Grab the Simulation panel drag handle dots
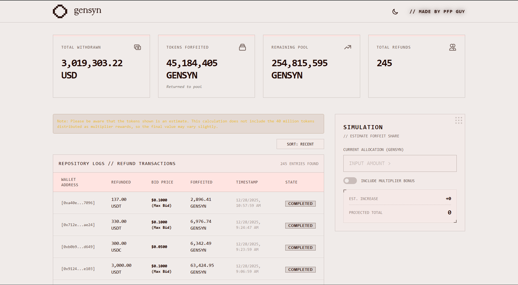Image resolution: width=518 pixels, height=285 pixels. point(458,120)
